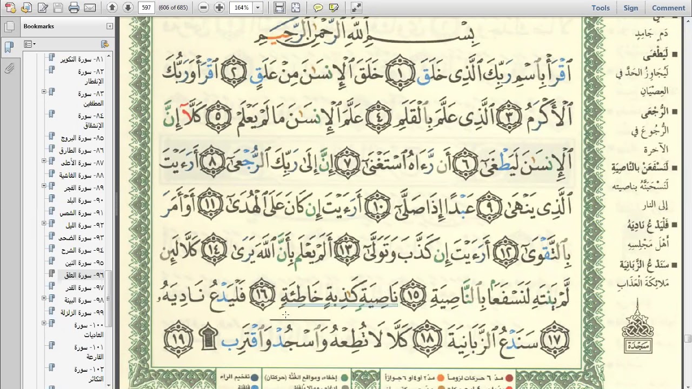Expand bookmark ٨٩ سورة الفجر
Viewport: 692px width, 389px height.
coord(44,186)
